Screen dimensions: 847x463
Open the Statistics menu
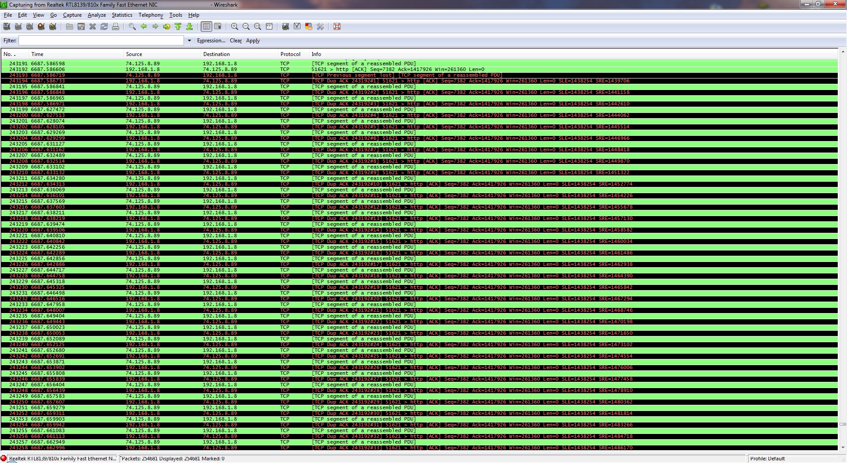(x=122, y=15)
